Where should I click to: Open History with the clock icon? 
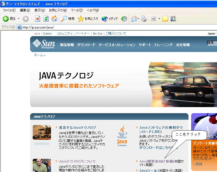[x=124, y=19]
